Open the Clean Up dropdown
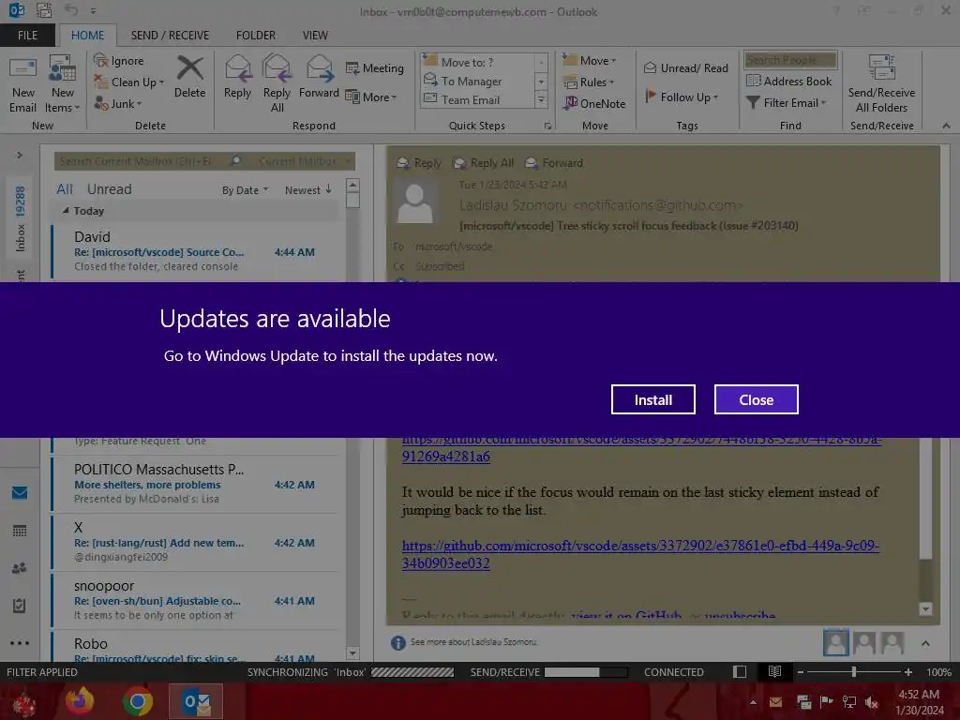The image size is (960, 720). pos(129,82)
